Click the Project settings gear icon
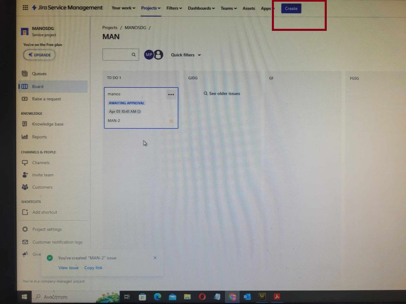This screenshot has width=406, height=304. pos(25,229)
